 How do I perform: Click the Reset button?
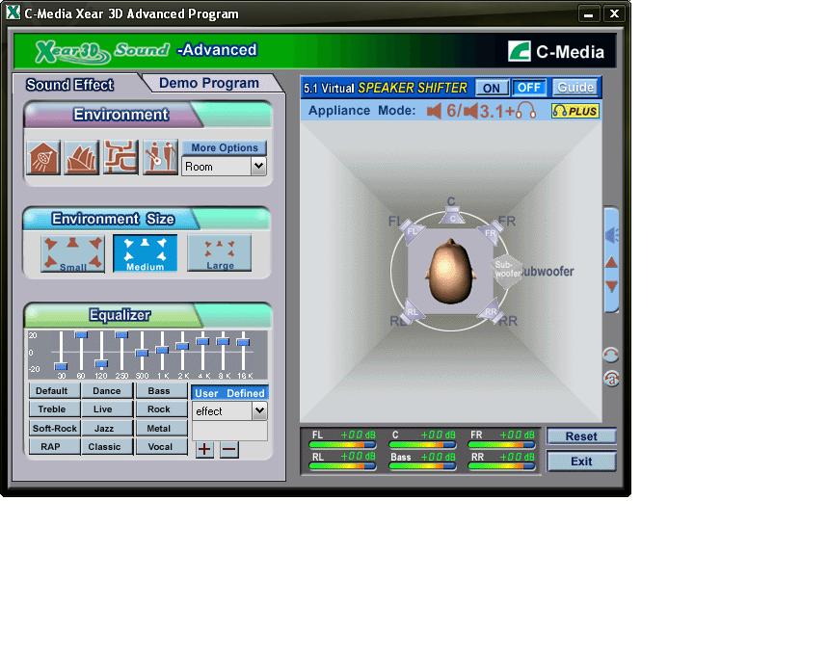coord(581,436)
